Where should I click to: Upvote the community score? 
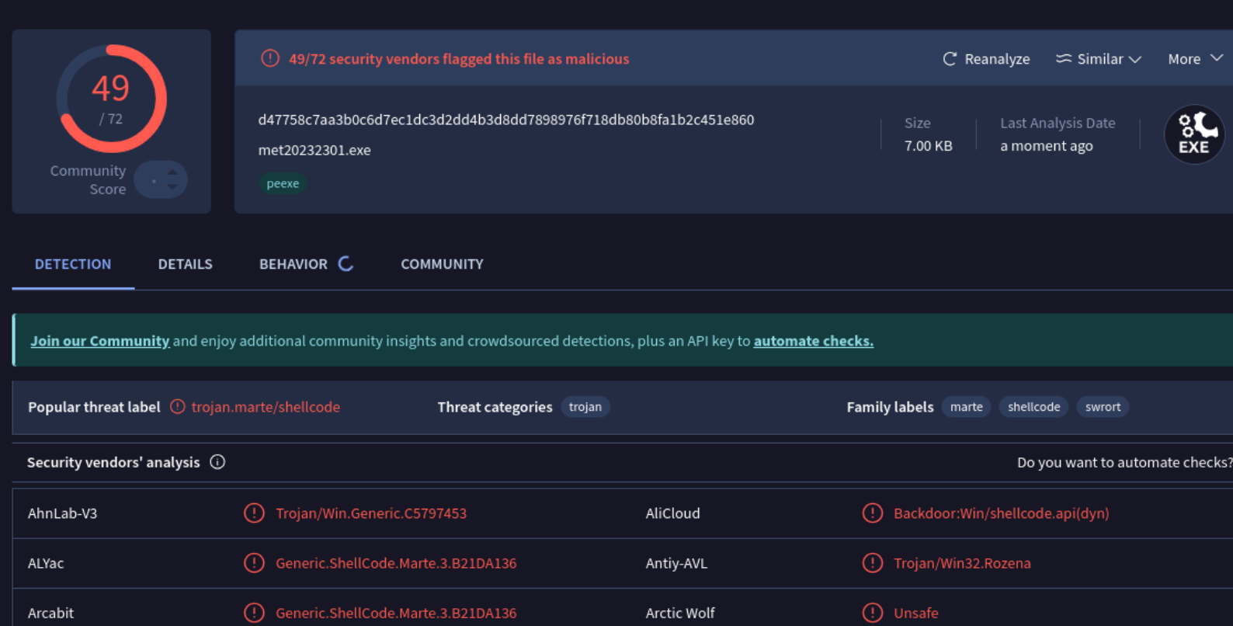(x=172, y=172)
